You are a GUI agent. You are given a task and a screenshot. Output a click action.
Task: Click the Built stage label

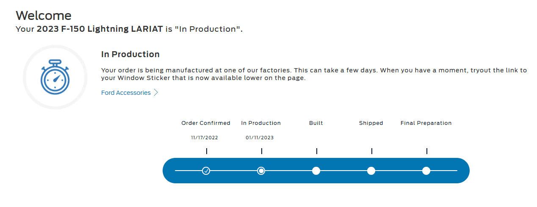tap(316, 123)
